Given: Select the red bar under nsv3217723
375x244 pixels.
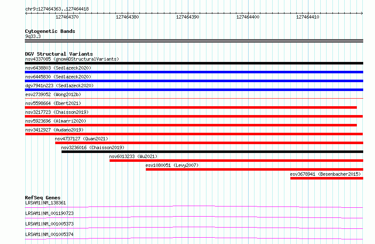Looking at the screenshot, I should pos(194,116).
